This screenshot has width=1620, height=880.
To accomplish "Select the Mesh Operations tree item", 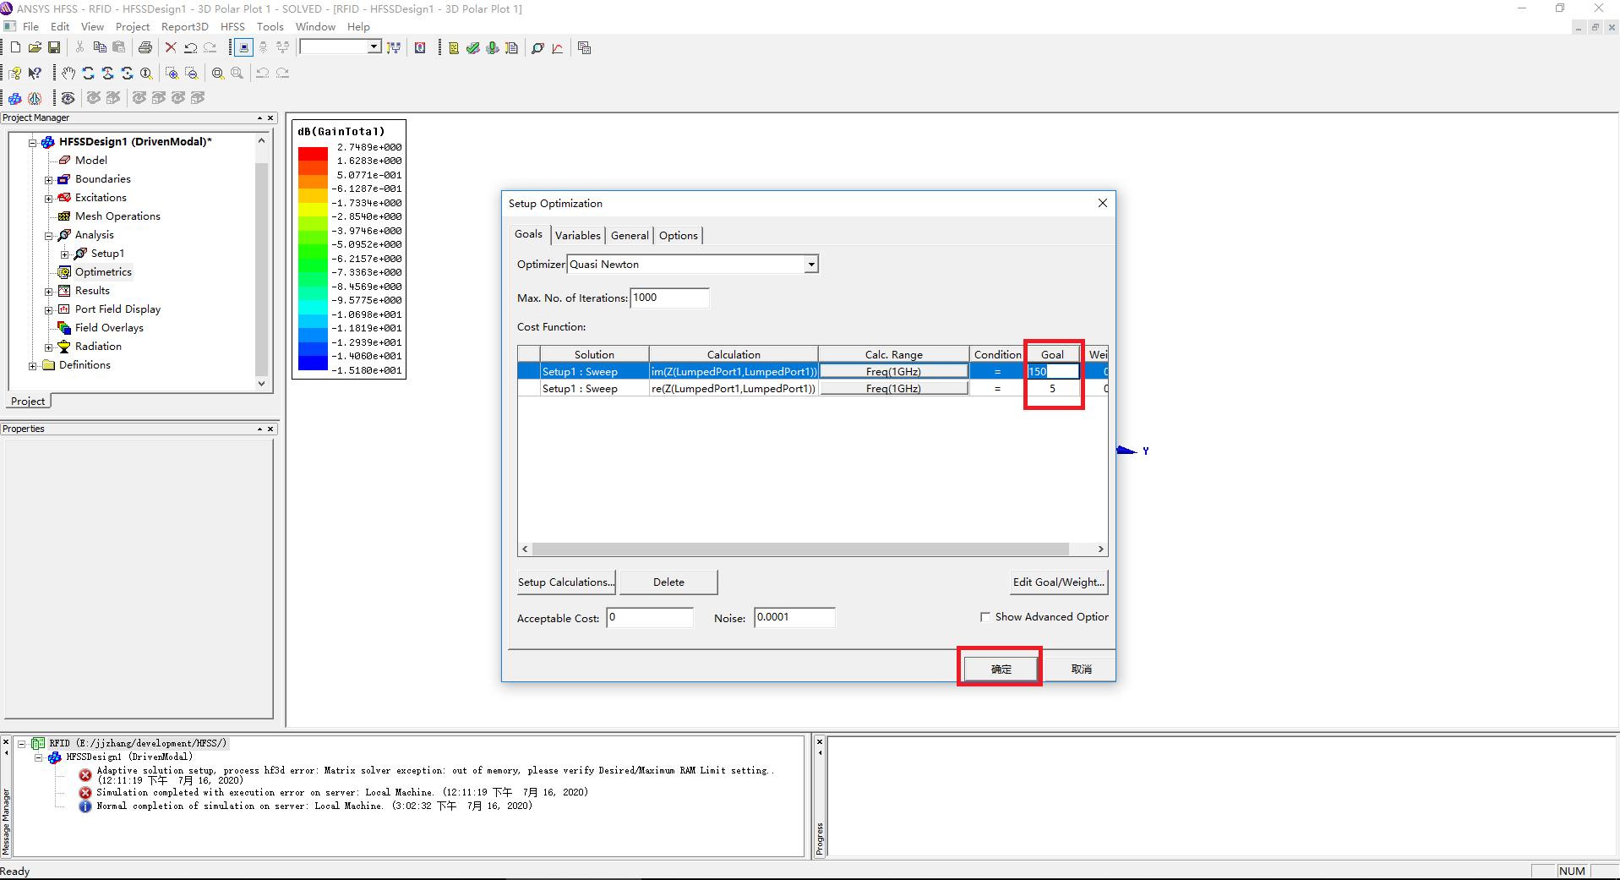I will tap(117, 216).
